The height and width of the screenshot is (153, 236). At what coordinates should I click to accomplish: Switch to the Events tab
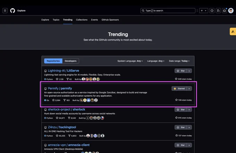click(x=94, y=20)
